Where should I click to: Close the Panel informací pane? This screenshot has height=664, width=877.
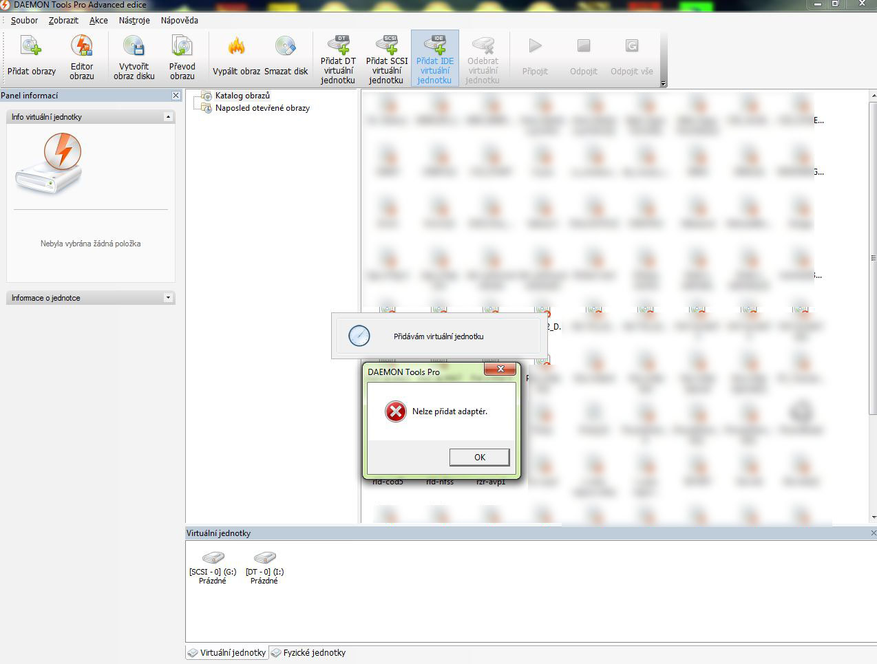pos(176,96)
